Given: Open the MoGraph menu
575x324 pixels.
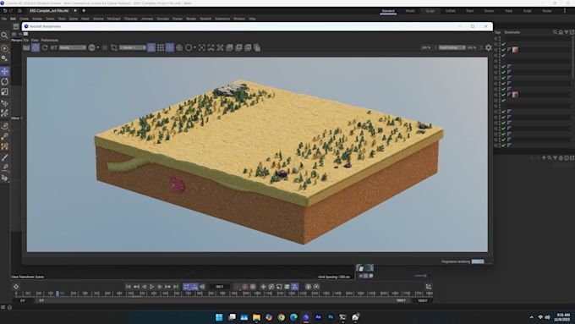Looking at the screenshot, I should [113, 19].
